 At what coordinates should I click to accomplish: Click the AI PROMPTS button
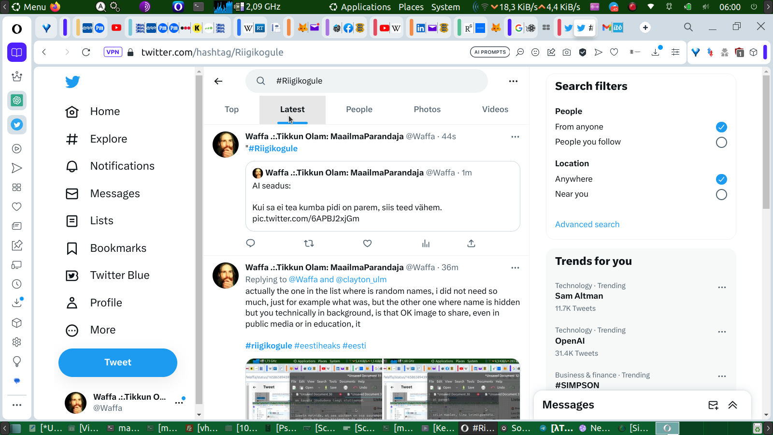point(490,52)
